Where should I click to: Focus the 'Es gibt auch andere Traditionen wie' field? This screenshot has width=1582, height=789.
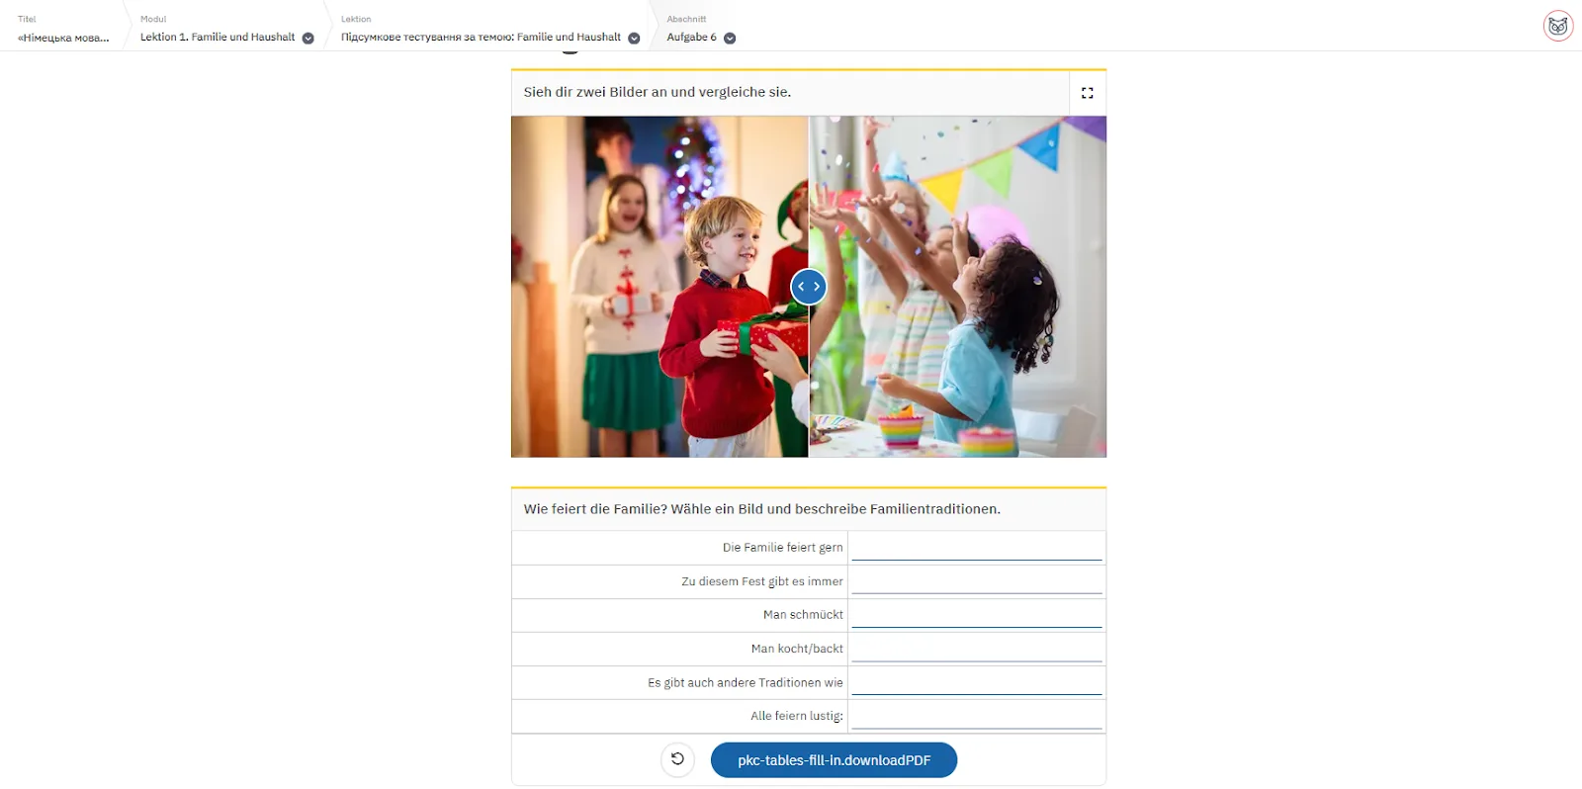pos(977,681)
